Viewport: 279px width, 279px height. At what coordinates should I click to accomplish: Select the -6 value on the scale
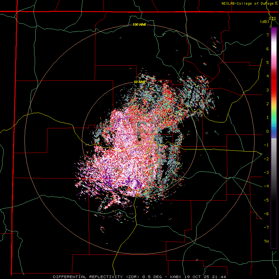point(266,214)
